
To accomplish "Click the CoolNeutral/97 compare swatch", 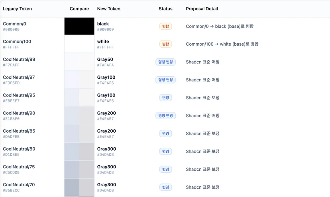I will click(x=79, y=80).
